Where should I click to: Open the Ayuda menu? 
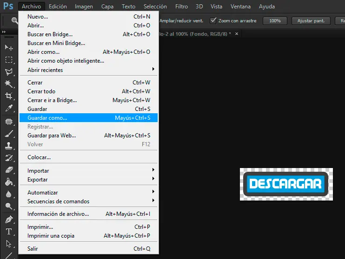coord(267,6)
